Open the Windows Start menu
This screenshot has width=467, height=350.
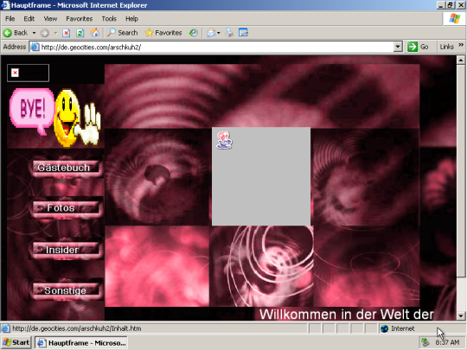(x=16, y=343)
